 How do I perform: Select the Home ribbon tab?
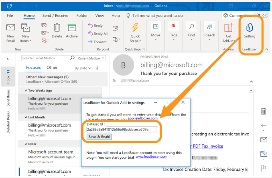pos(29,15)
